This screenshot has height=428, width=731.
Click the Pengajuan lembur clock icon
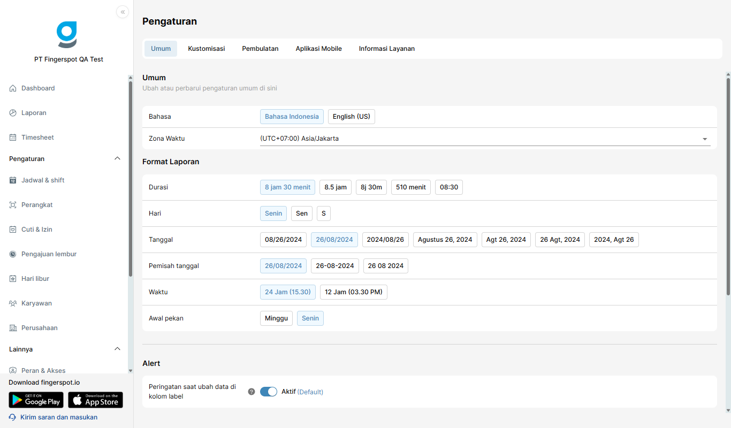click(x=13, y=254)
